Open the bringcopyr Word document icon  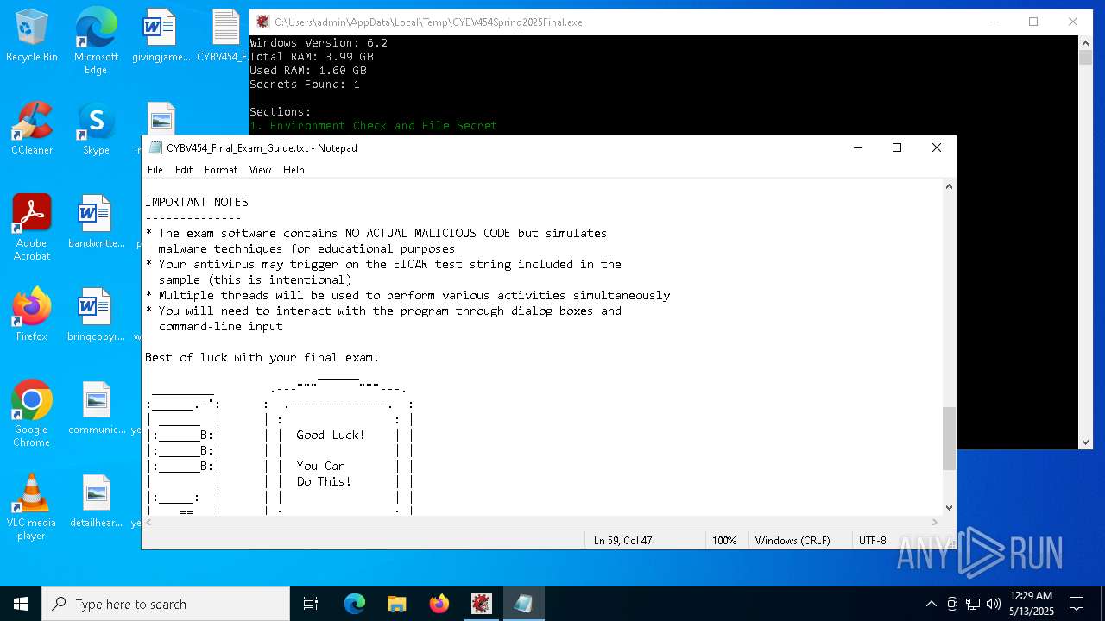(96, 316)
